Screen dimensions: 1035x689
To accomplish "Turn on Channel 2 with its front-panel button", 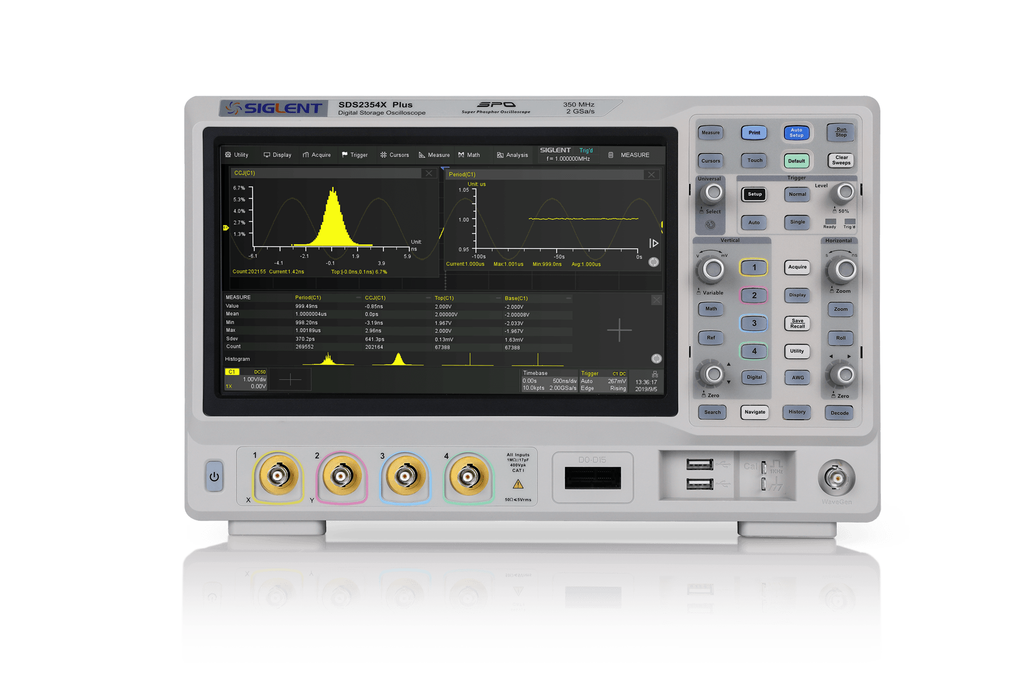I will pos(754,295).
